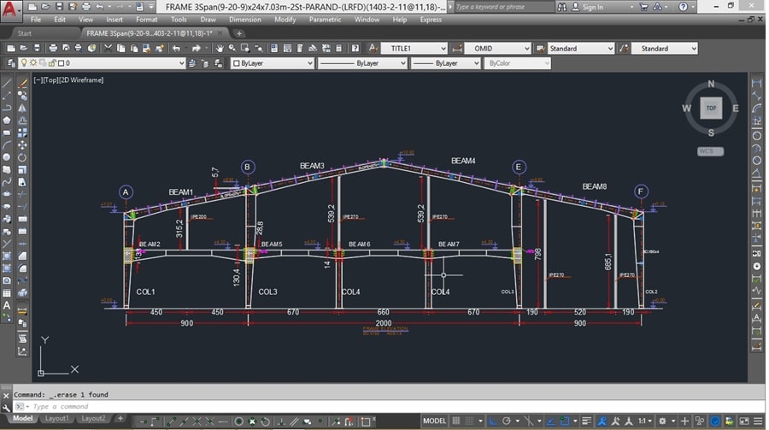Open the 1:1 annotation scale dropdown
Viewport: 769px width, 430px height.
[645, 421]
